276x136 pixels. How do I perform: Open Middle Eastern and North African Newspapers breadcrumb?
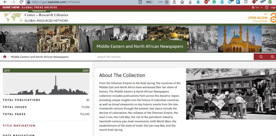pos(40,57)
